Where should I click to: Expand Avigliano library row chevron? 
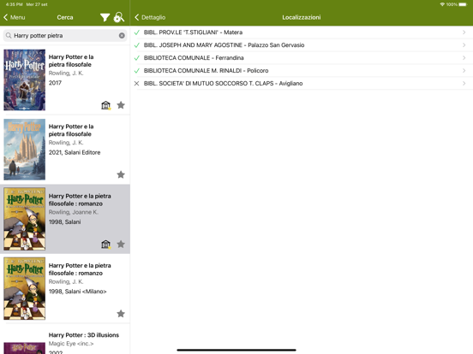coord(464,84)
